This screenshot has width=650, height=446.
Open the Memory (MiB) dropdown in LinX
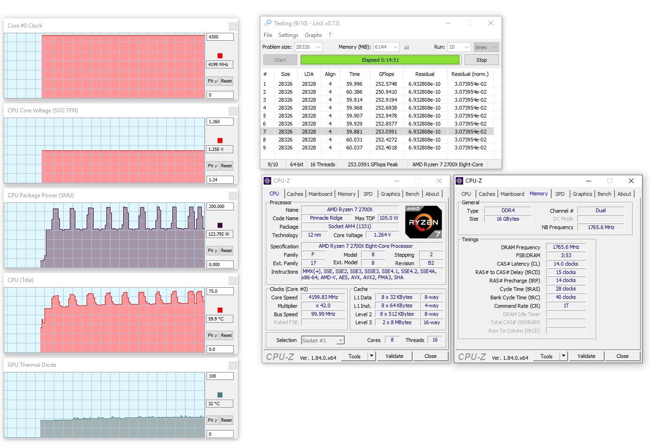[x=395, y=47]
